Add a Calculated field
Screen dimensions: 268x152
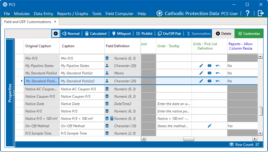point(96,34)
